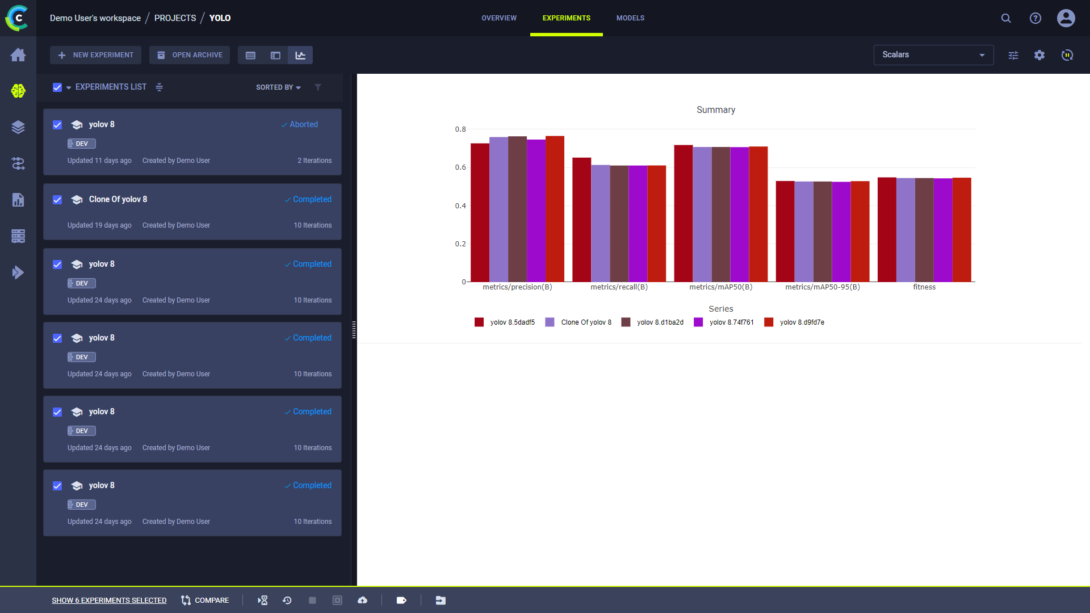
Task: Open the selection dropdown arrow beside select-all checkbox
Action: click(x=69, y=87)
